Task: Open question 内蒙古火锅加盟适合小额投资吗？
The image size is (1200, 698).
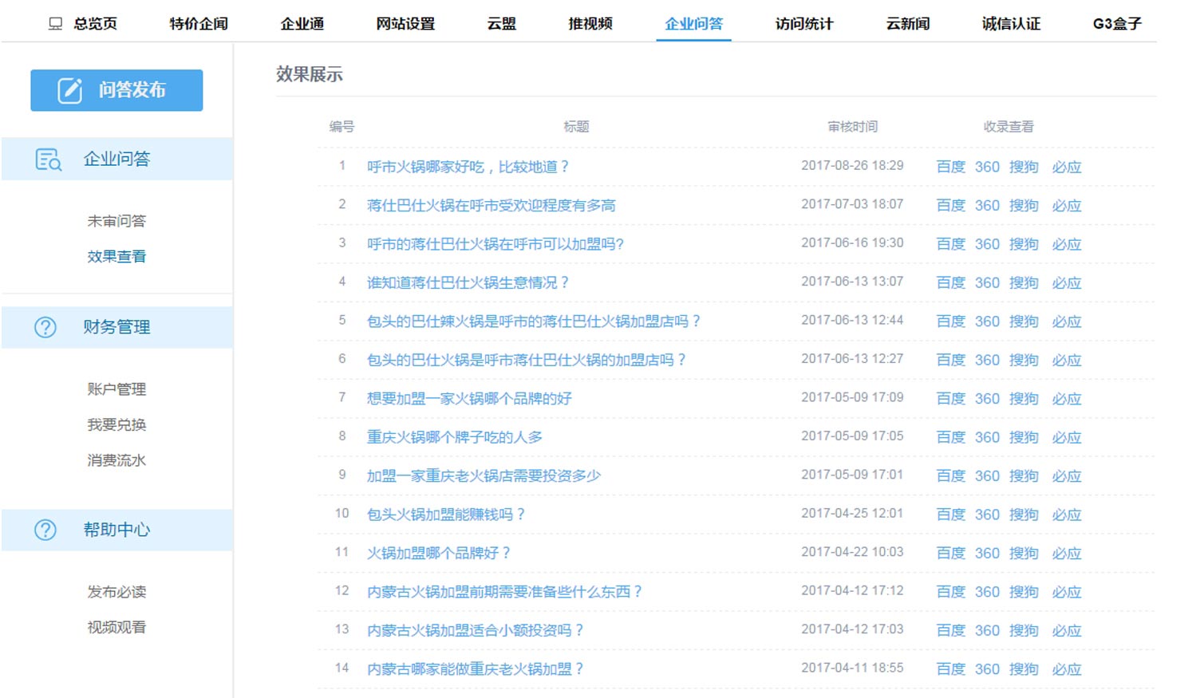Action: point(476,630)
